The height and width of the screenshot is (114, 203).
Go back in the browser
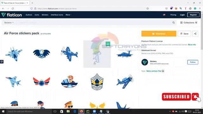(3, 9)
